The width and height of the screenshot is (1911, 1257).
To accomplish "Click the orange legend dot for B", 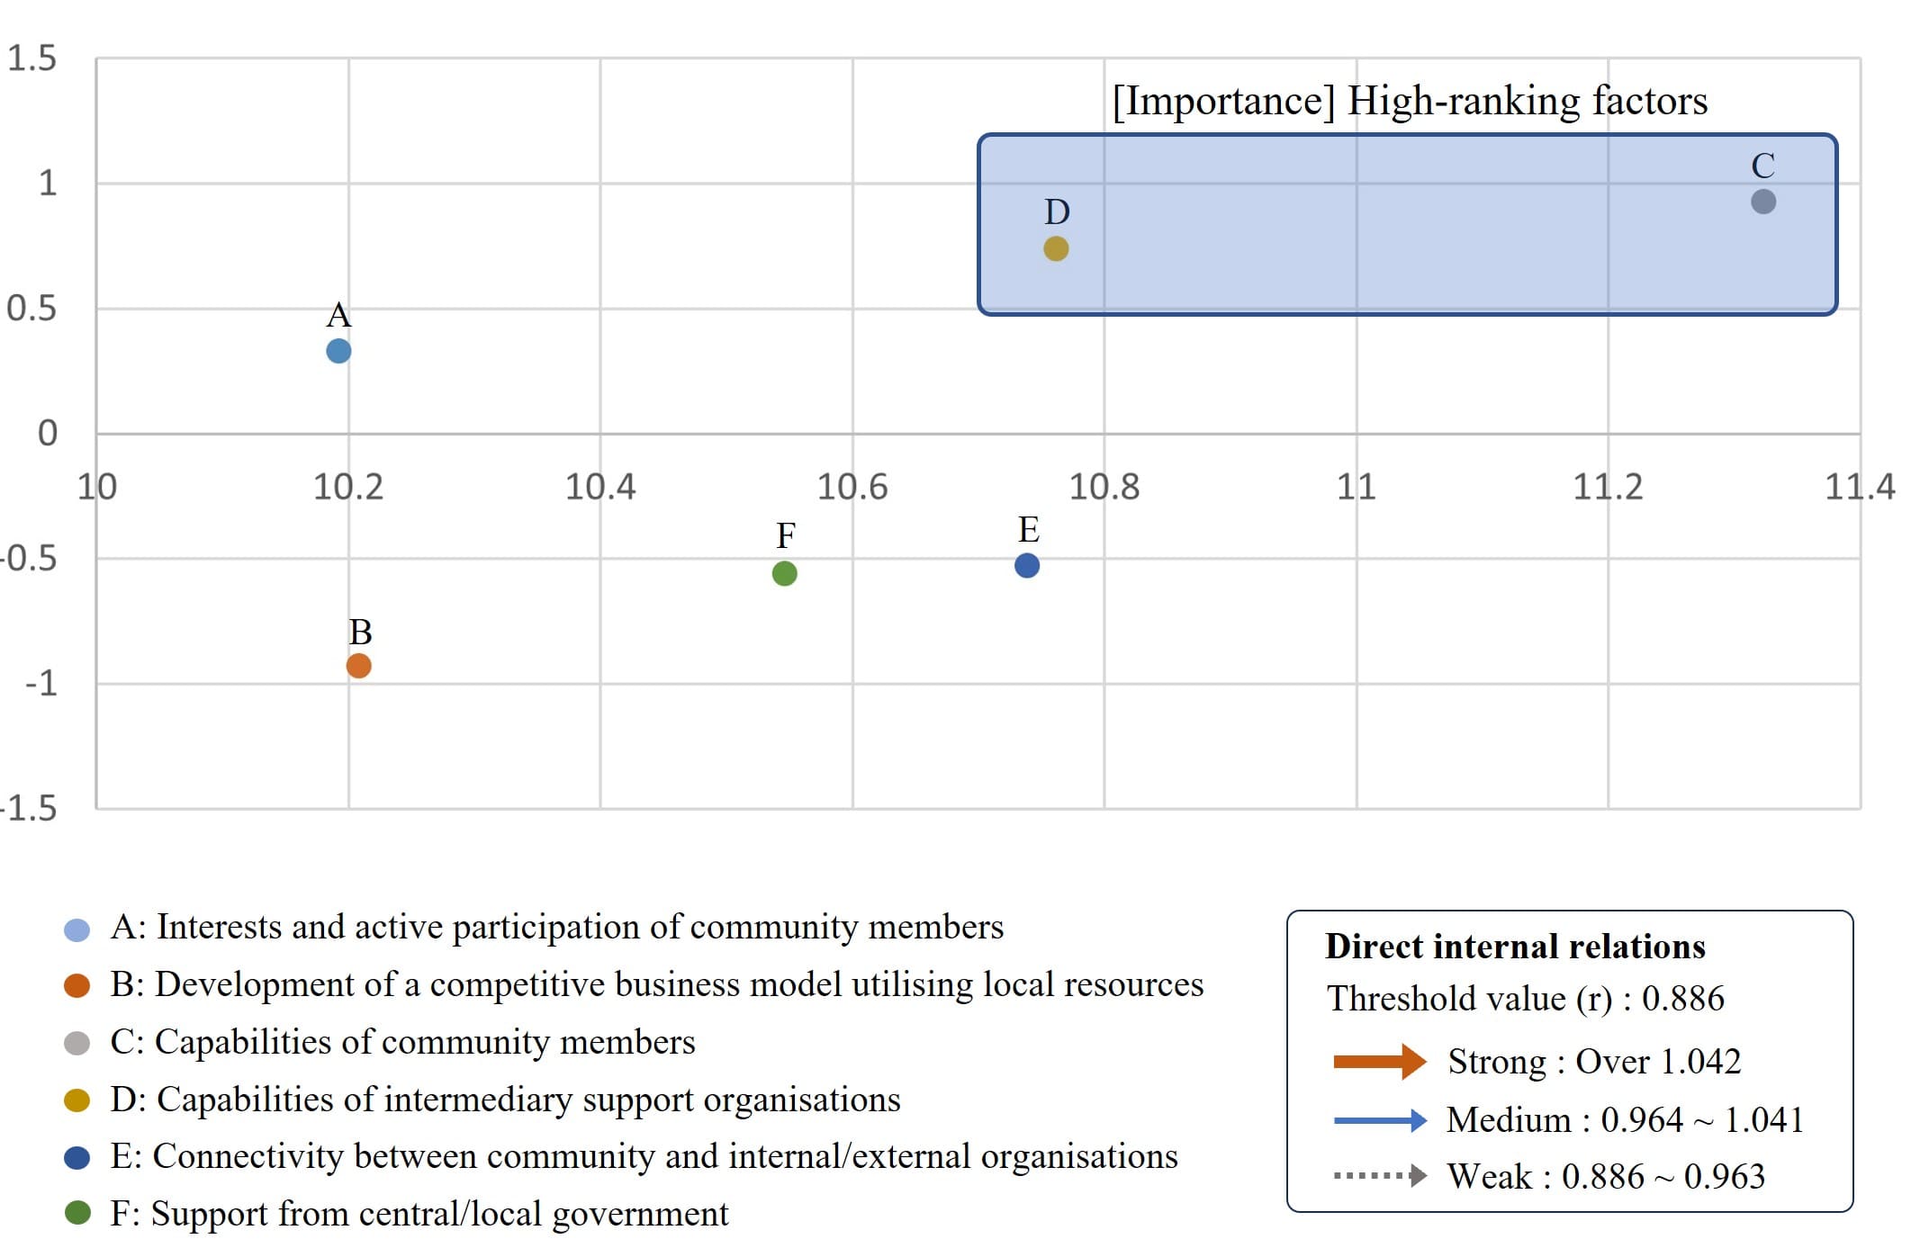I will pyautogui.click(x=77, y=986).
